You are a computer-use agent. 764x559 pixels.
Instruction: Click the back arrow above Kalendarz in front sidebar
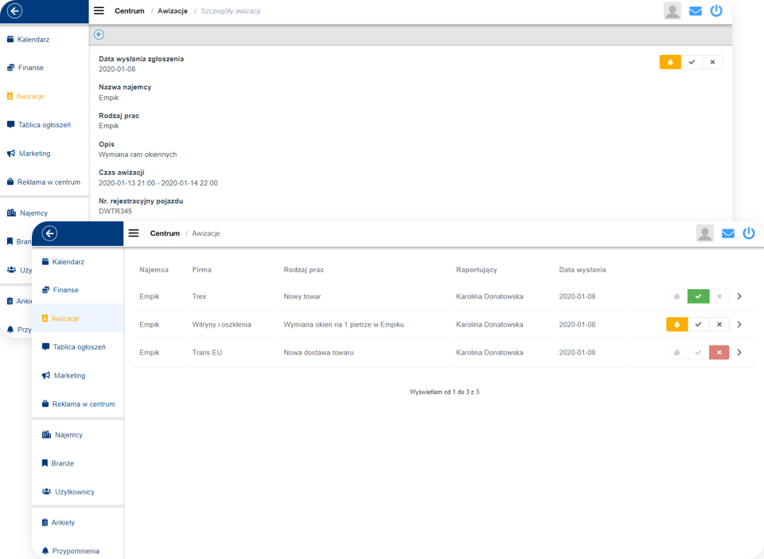[x=50, y=233]
